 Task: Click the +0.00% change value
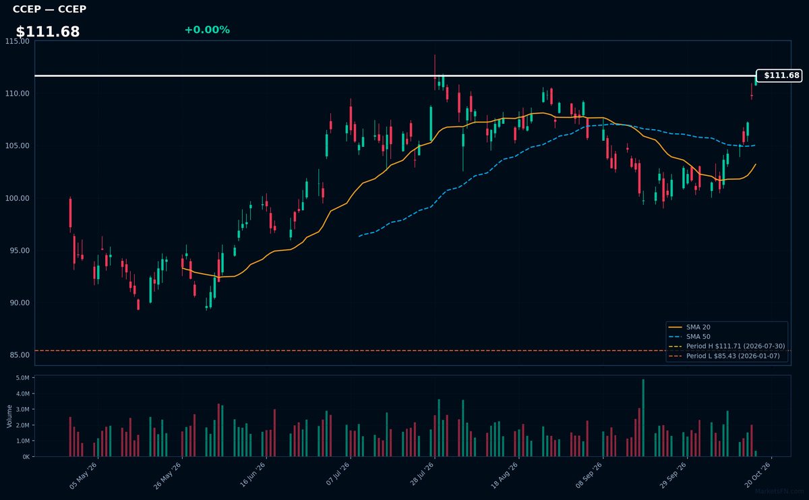(x=207, y=30)
